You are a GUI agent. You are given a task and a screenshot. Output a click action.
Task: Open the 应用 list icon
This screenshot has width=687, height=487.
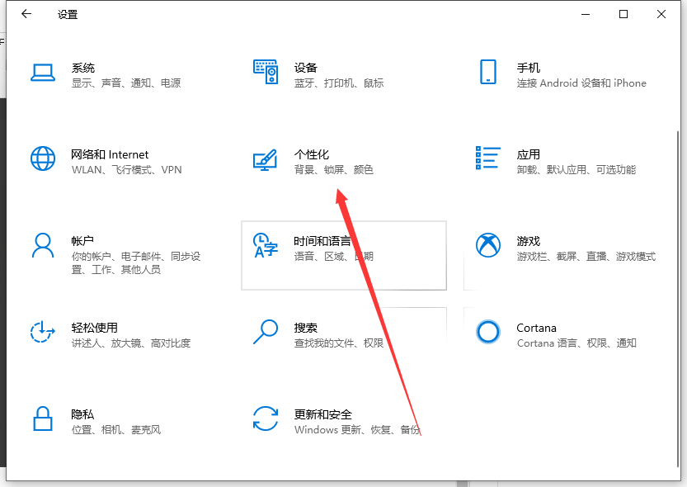(x=488, y=158)
